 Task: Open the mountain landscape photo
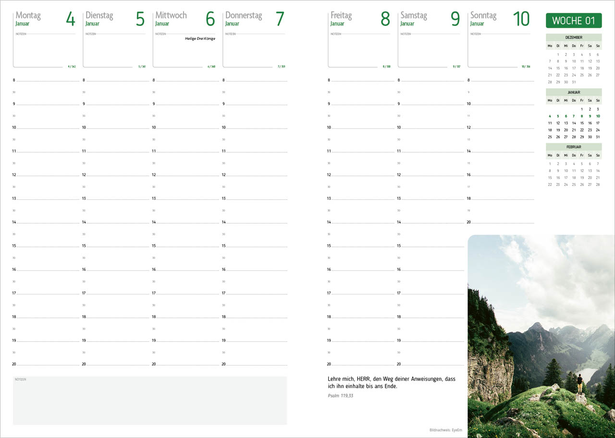pos(541,336)
